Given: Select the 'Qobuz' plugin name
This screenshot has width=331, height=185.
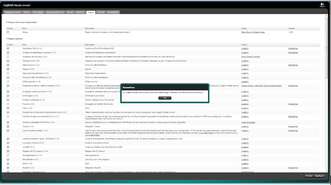Looking at the screenshot, I should tap(25, 32).
